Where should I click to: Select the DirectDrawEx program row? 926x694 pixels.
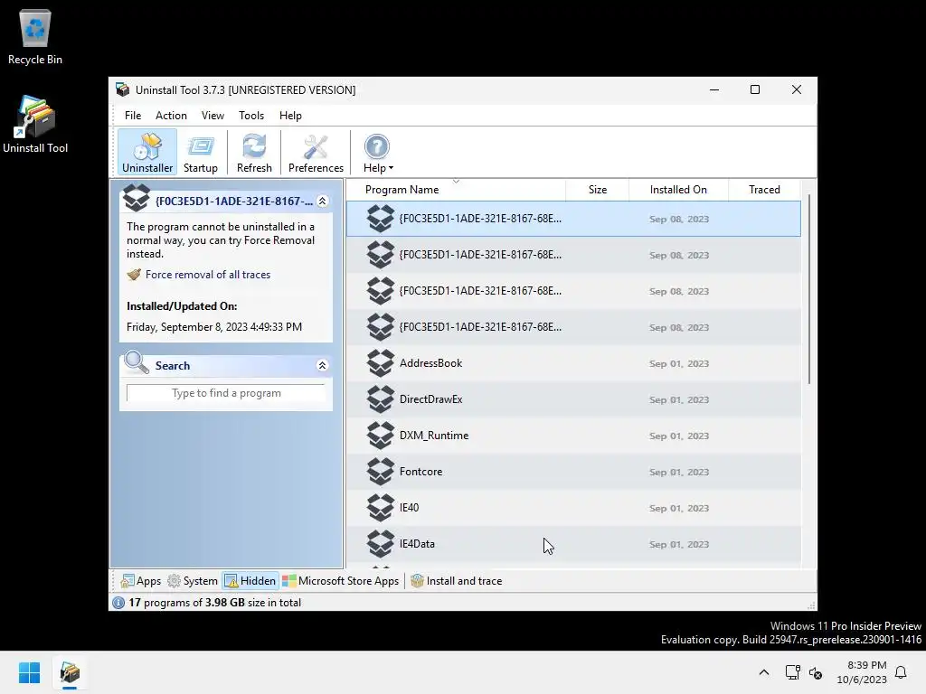573,399
